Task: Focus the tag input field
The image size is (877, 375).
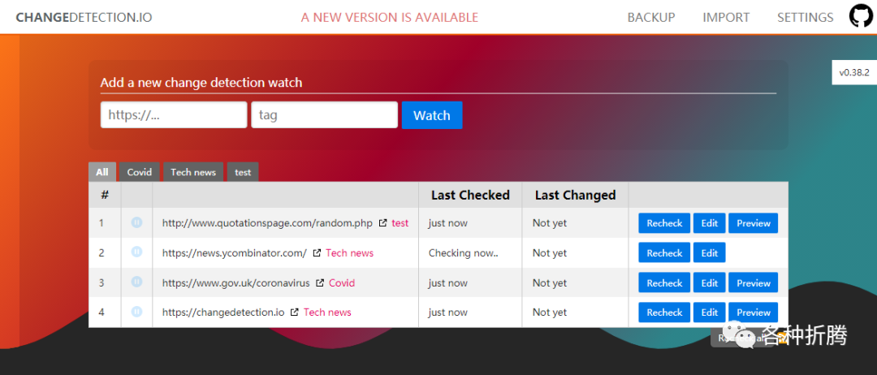Action: click(324, 115)
